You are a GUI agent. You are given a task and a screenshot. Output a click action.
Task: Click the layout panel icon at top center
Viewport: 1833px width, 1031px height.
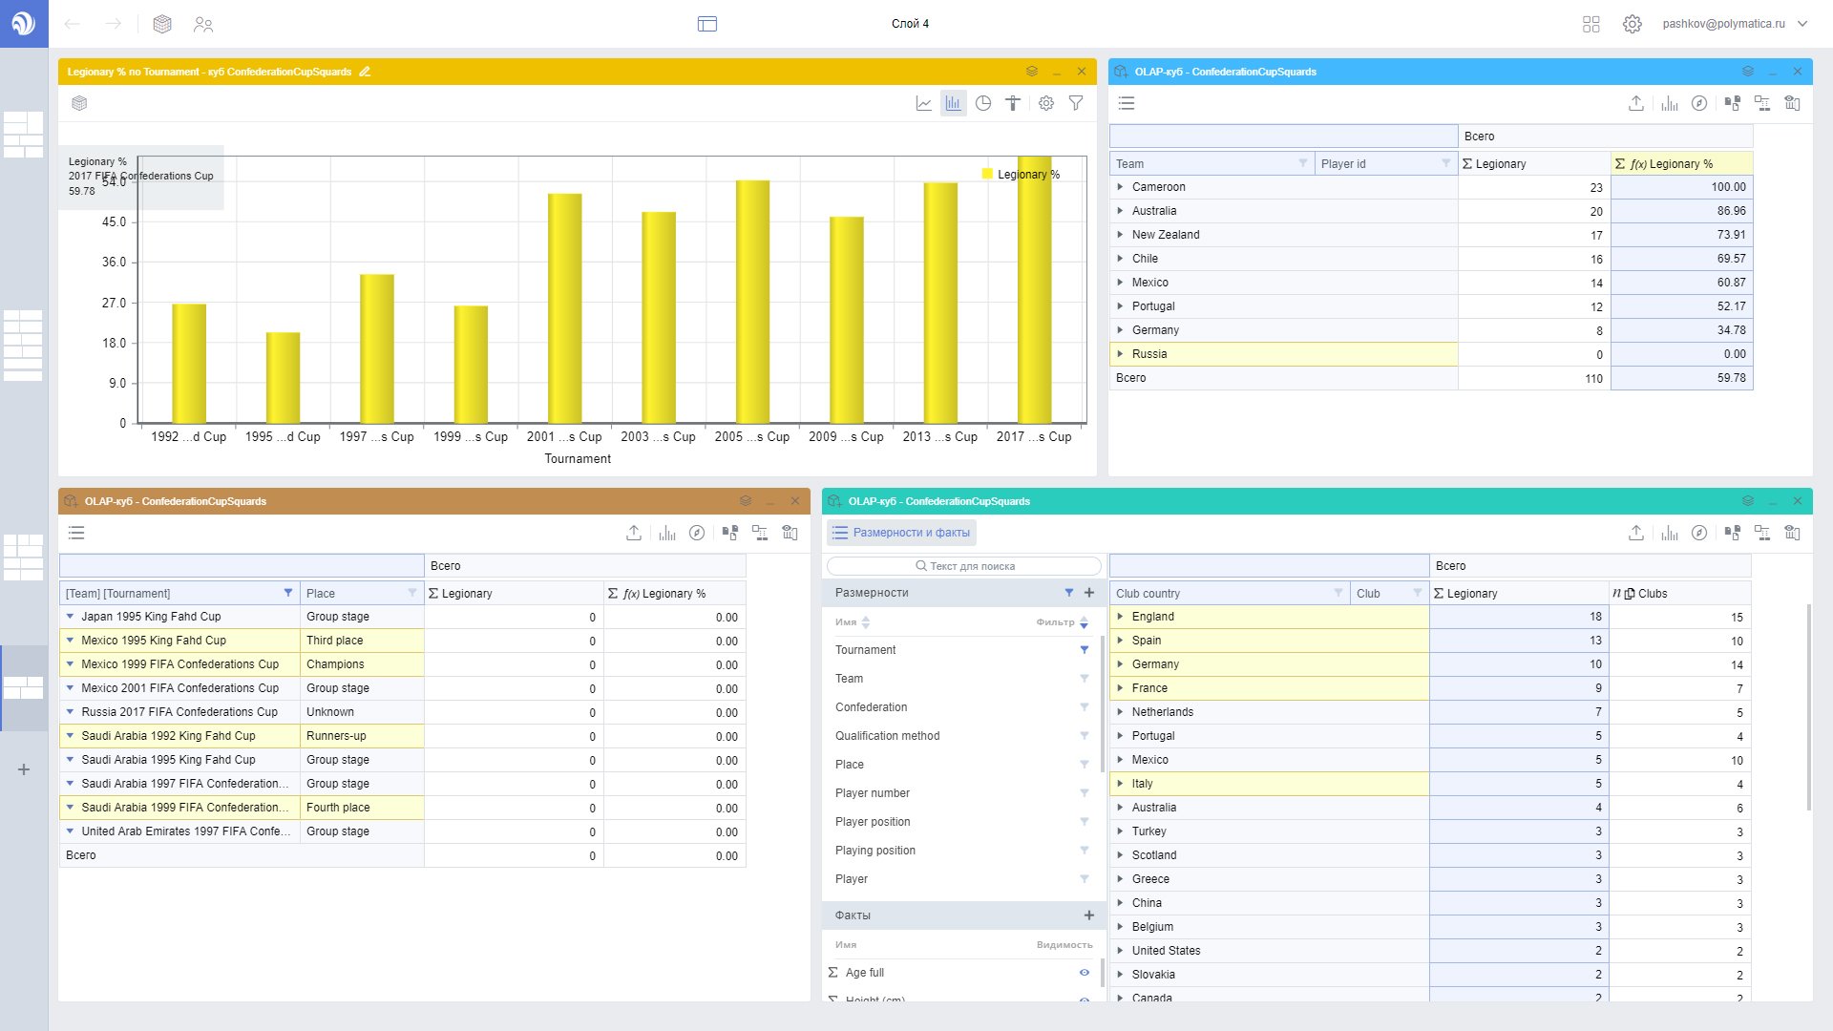pyautogui.click(x=707, y=24)
